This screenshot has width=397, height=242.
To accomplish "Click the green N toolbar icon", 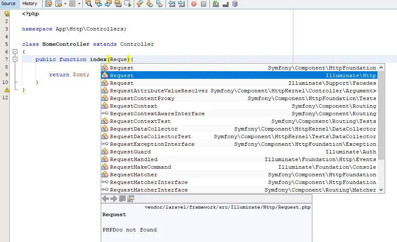I will [x=216, y=4].
